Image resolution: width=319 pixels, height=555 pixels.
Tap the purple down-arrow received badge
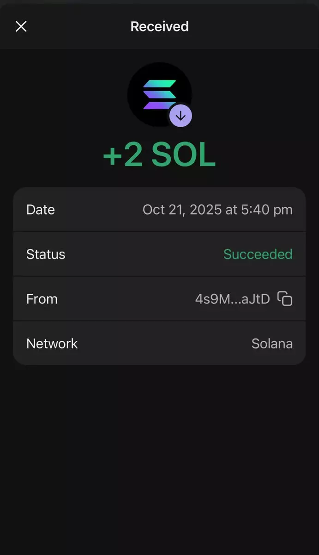click(181, 116)
